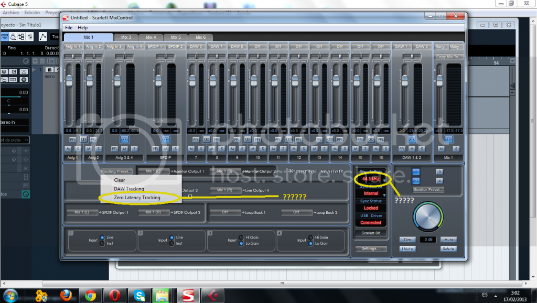537x303 pixels.
Task: Unlink the Anlg 3 & 4 stereo pair
Action: pyautogui.click(x=124, y=139)
